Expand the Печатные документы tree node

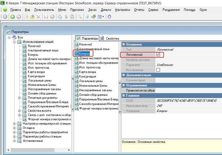click(x=19, y=98)
